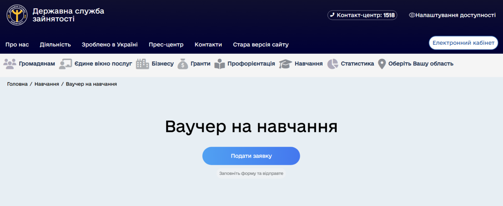The height and width of the screenshot is (206, 503).
Task: Open Стара версія сайту link
Action: click(x=261, y=45)
